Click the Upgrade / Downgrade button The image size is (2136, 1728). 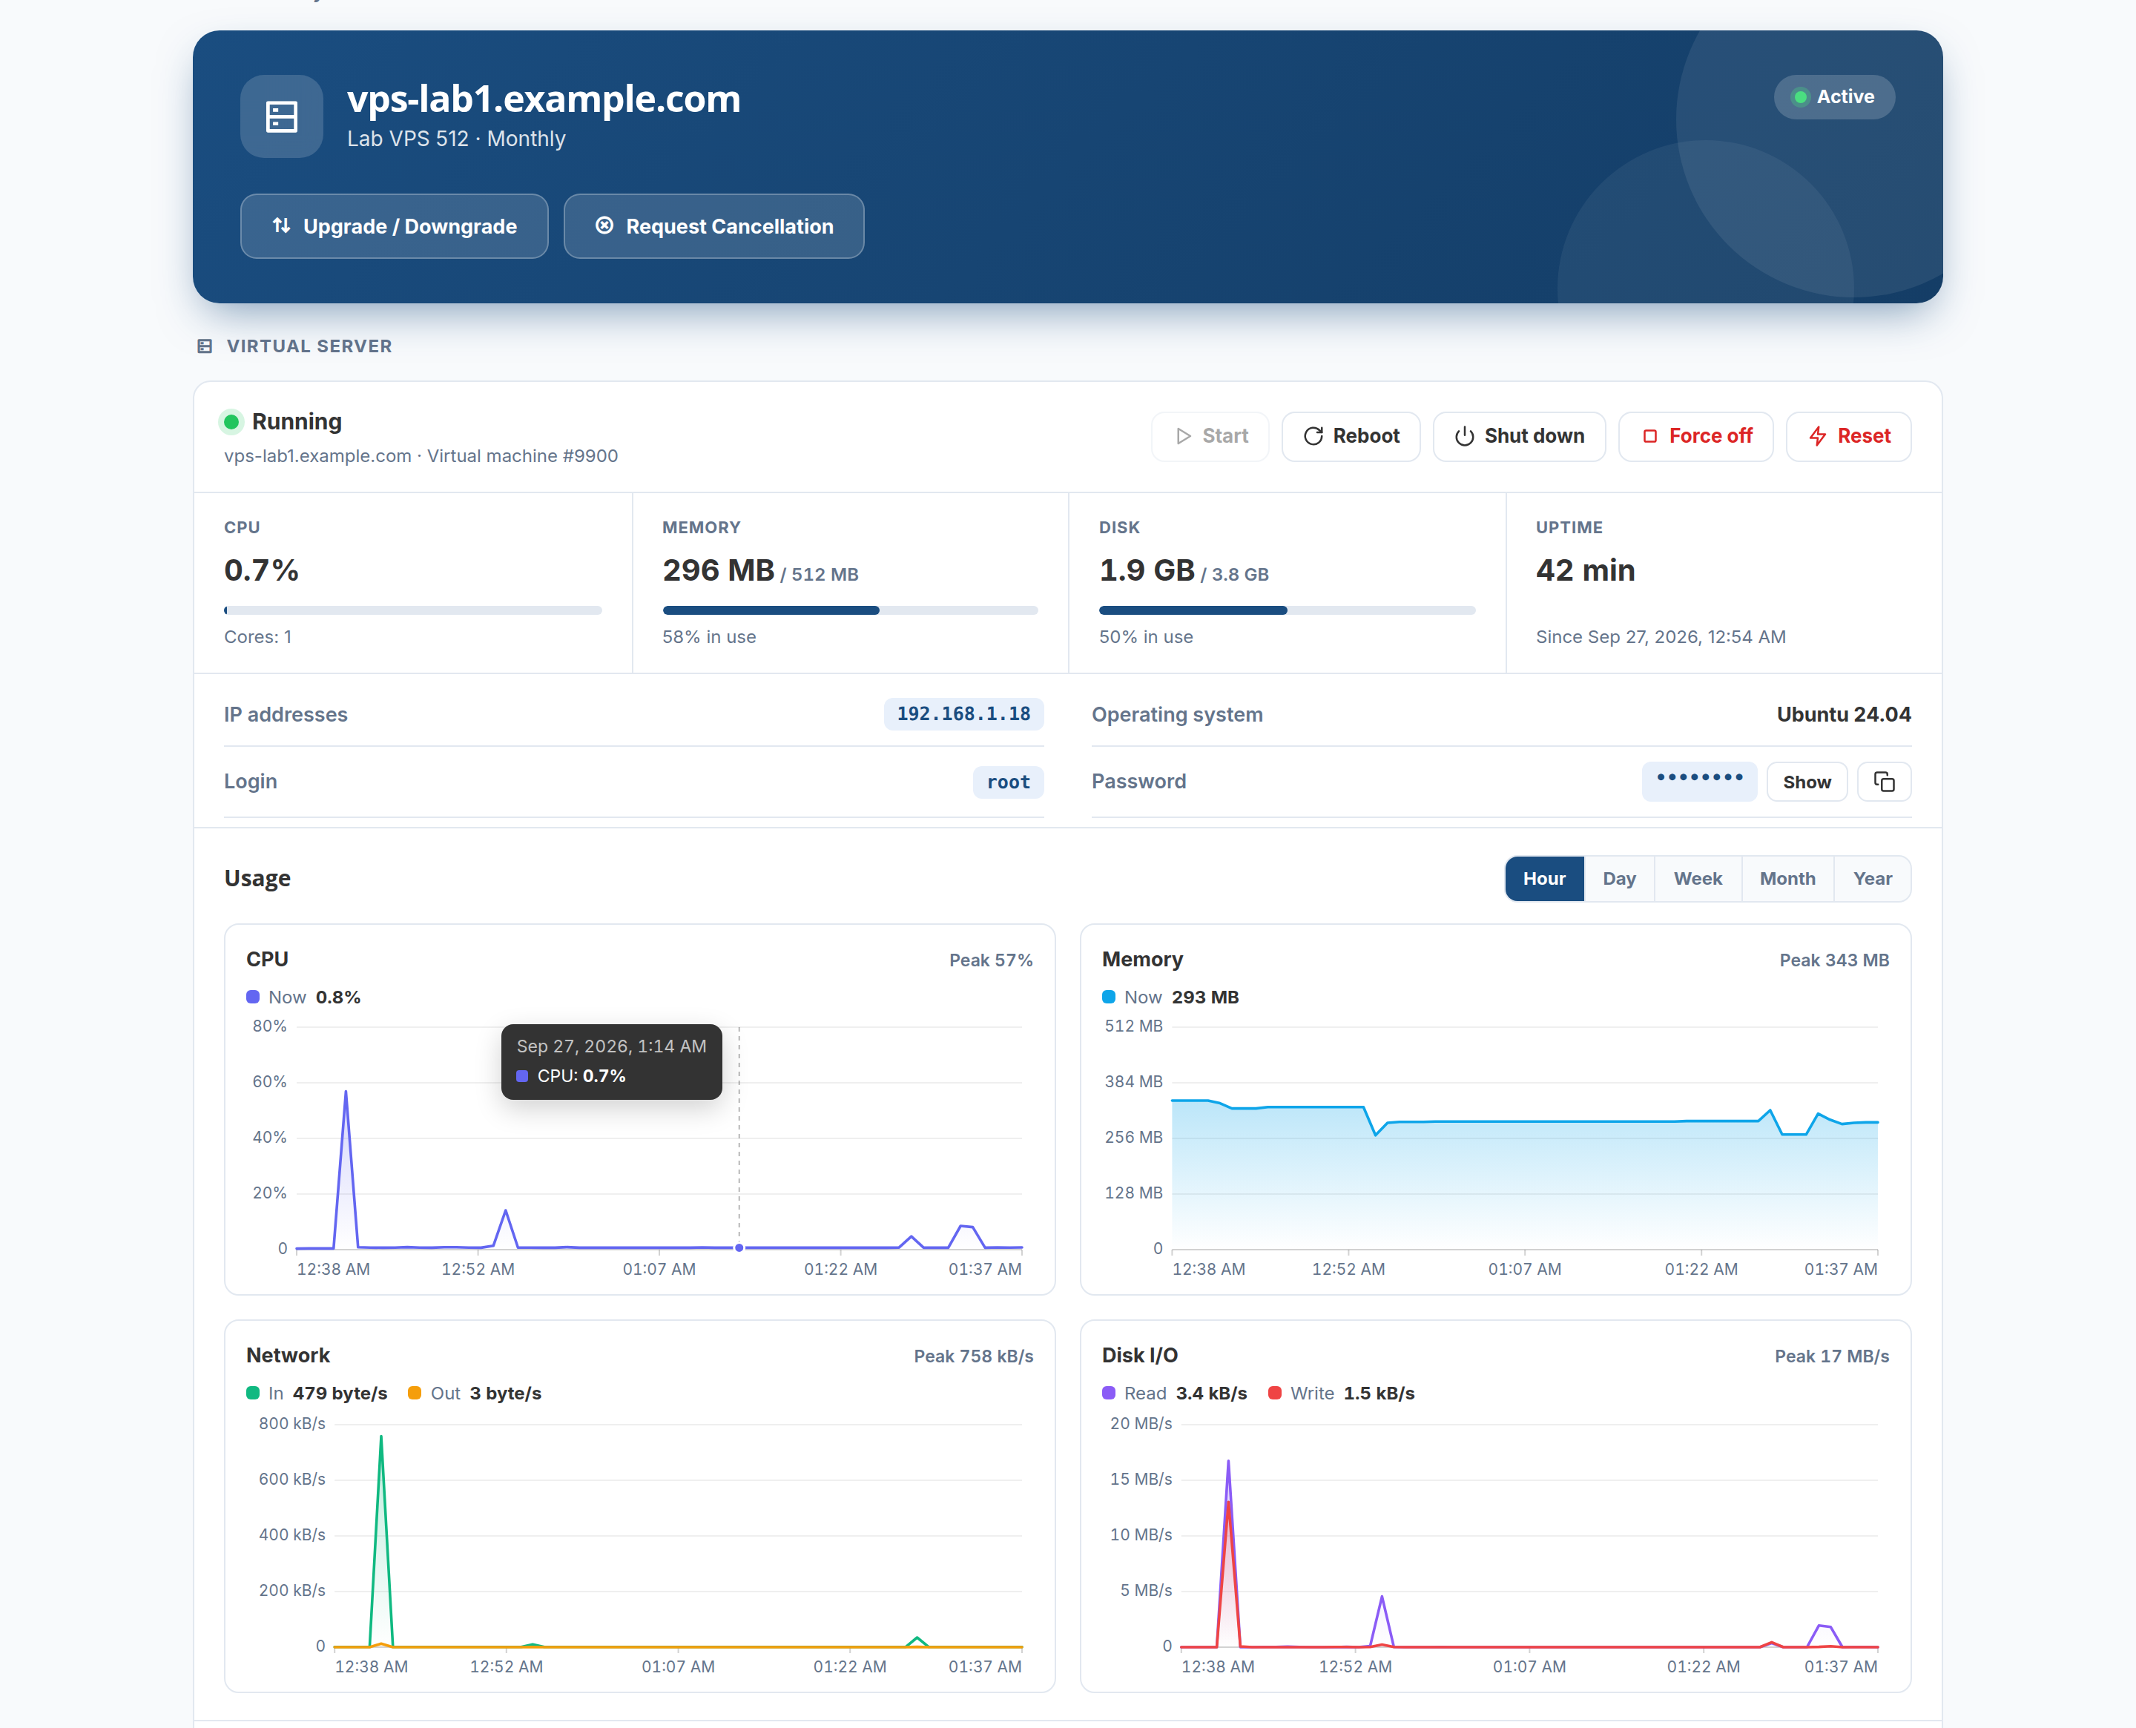click(394, 226)
